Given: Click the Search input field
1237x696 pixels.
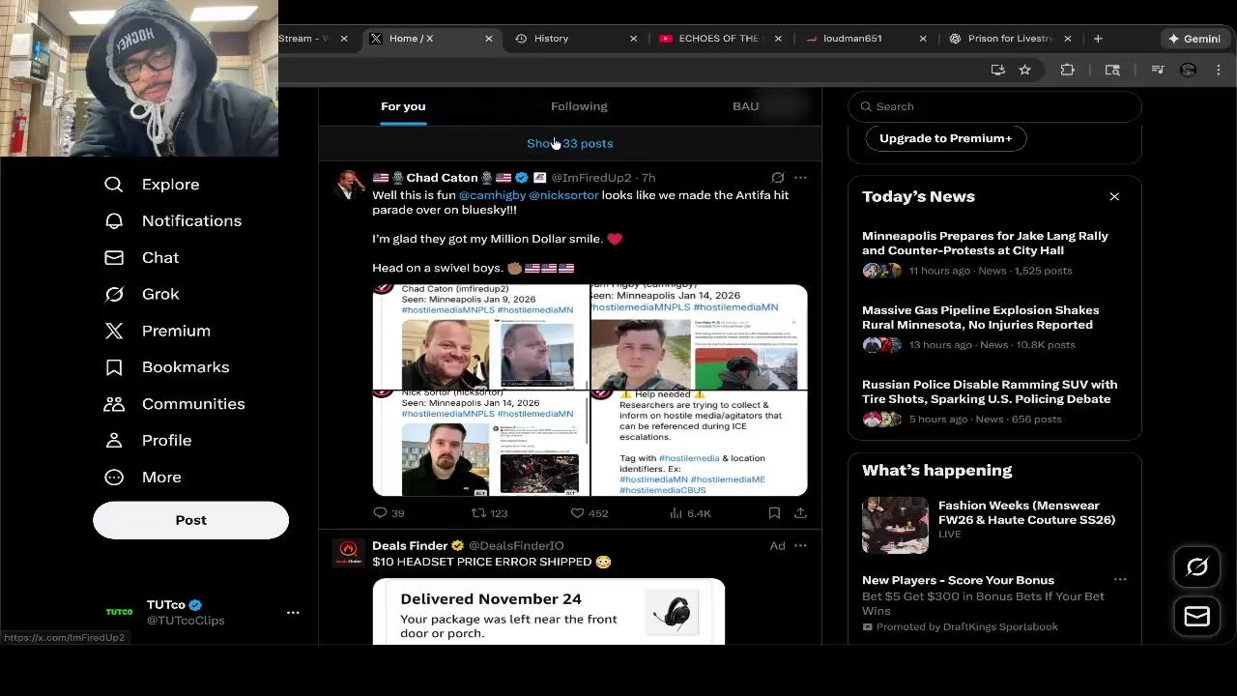Looking at the screenshot, I should point(994,106).
